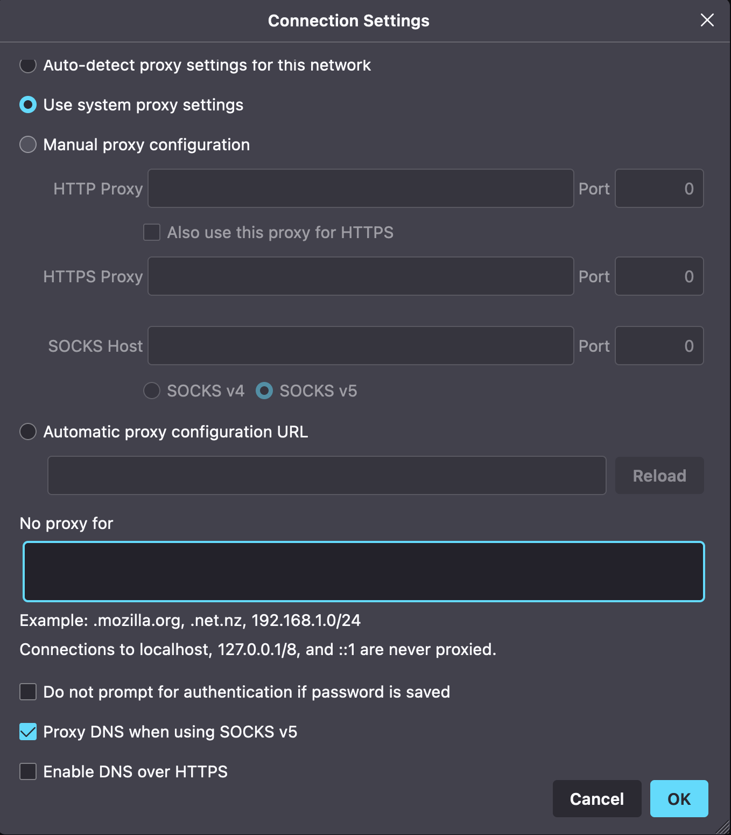Select Auto-detect proxy settings for this network
731x835 pixels.
[28, 65]
